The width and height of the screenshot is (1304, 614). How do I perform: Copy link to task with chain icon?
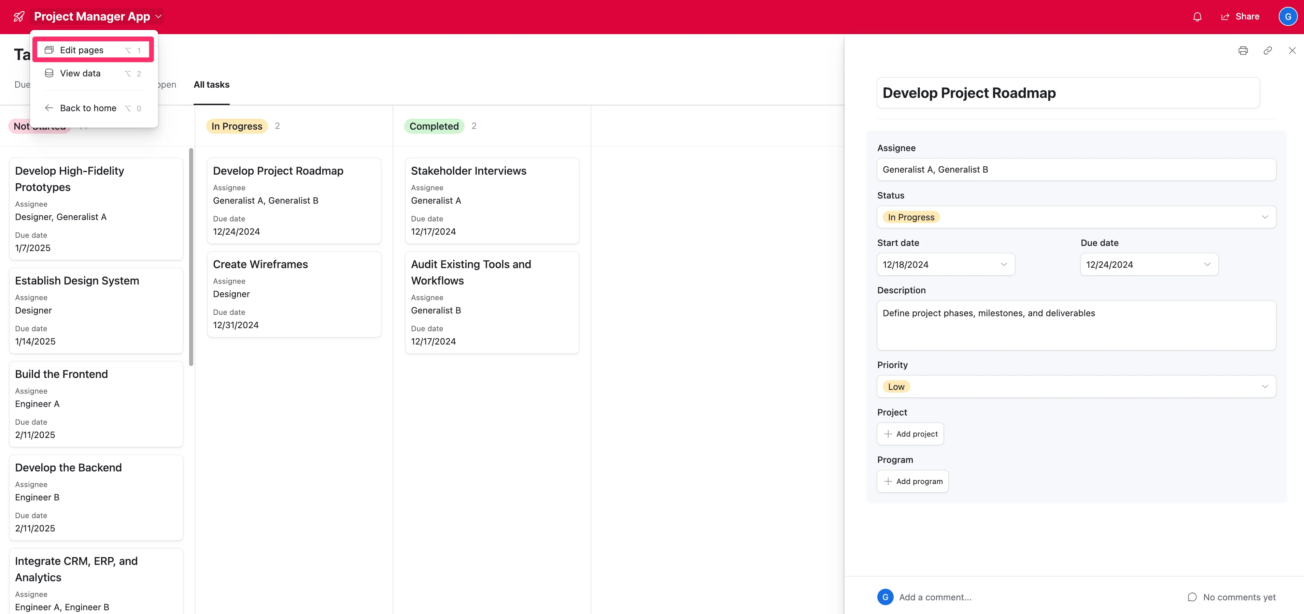click(x=1267, y=50)
